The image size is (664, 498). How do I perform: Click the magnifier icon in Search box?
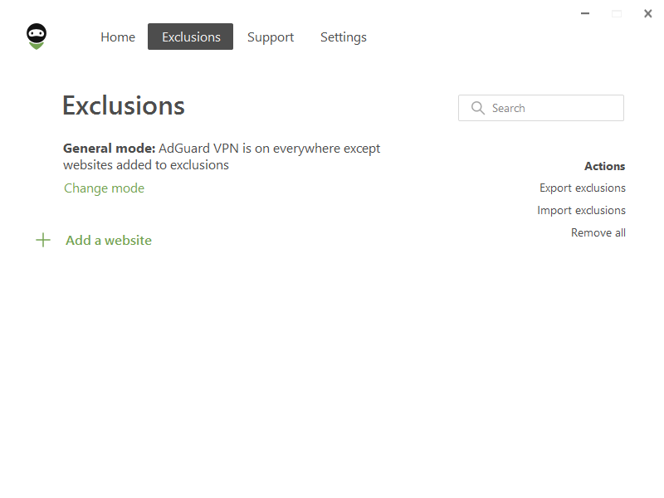[x=478, y=108]
